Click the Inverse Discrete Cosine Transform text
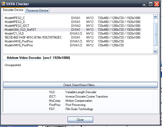The image size is (162, 127). [x=87, y=97]
